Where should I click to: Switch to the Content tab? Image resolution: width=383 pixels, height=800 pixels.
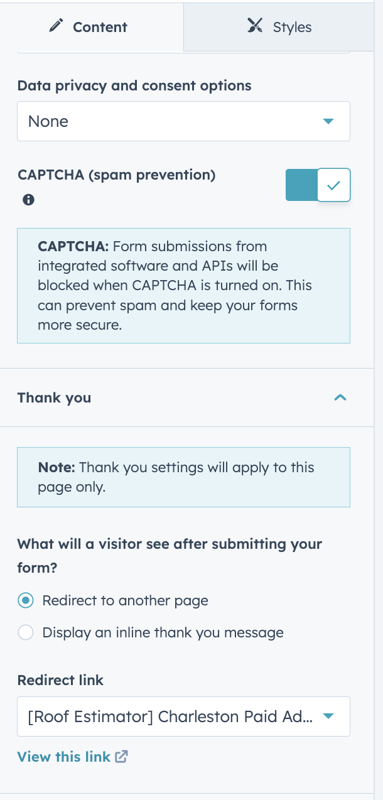pyautogui.click(x=92, y=27)
